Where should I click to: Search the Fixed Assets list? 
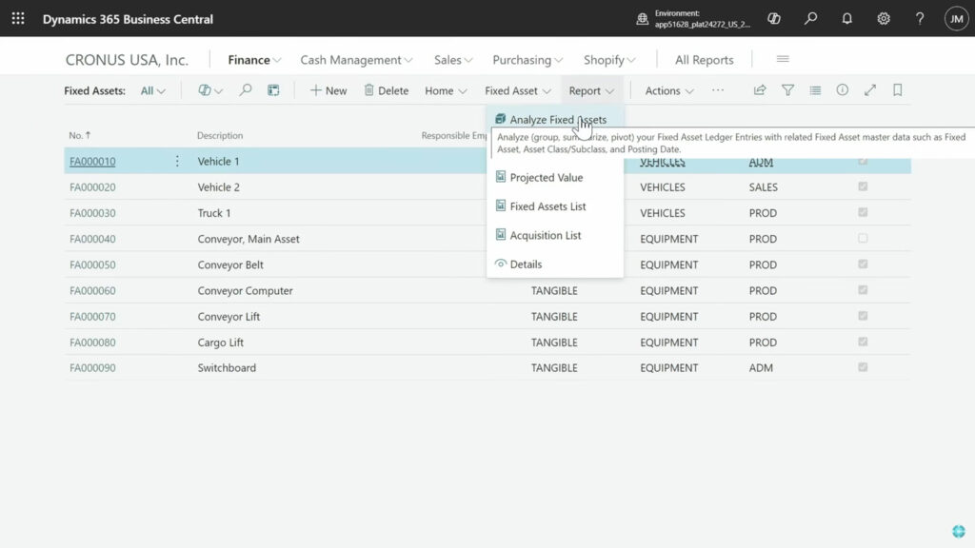click(x=246, y=90)
